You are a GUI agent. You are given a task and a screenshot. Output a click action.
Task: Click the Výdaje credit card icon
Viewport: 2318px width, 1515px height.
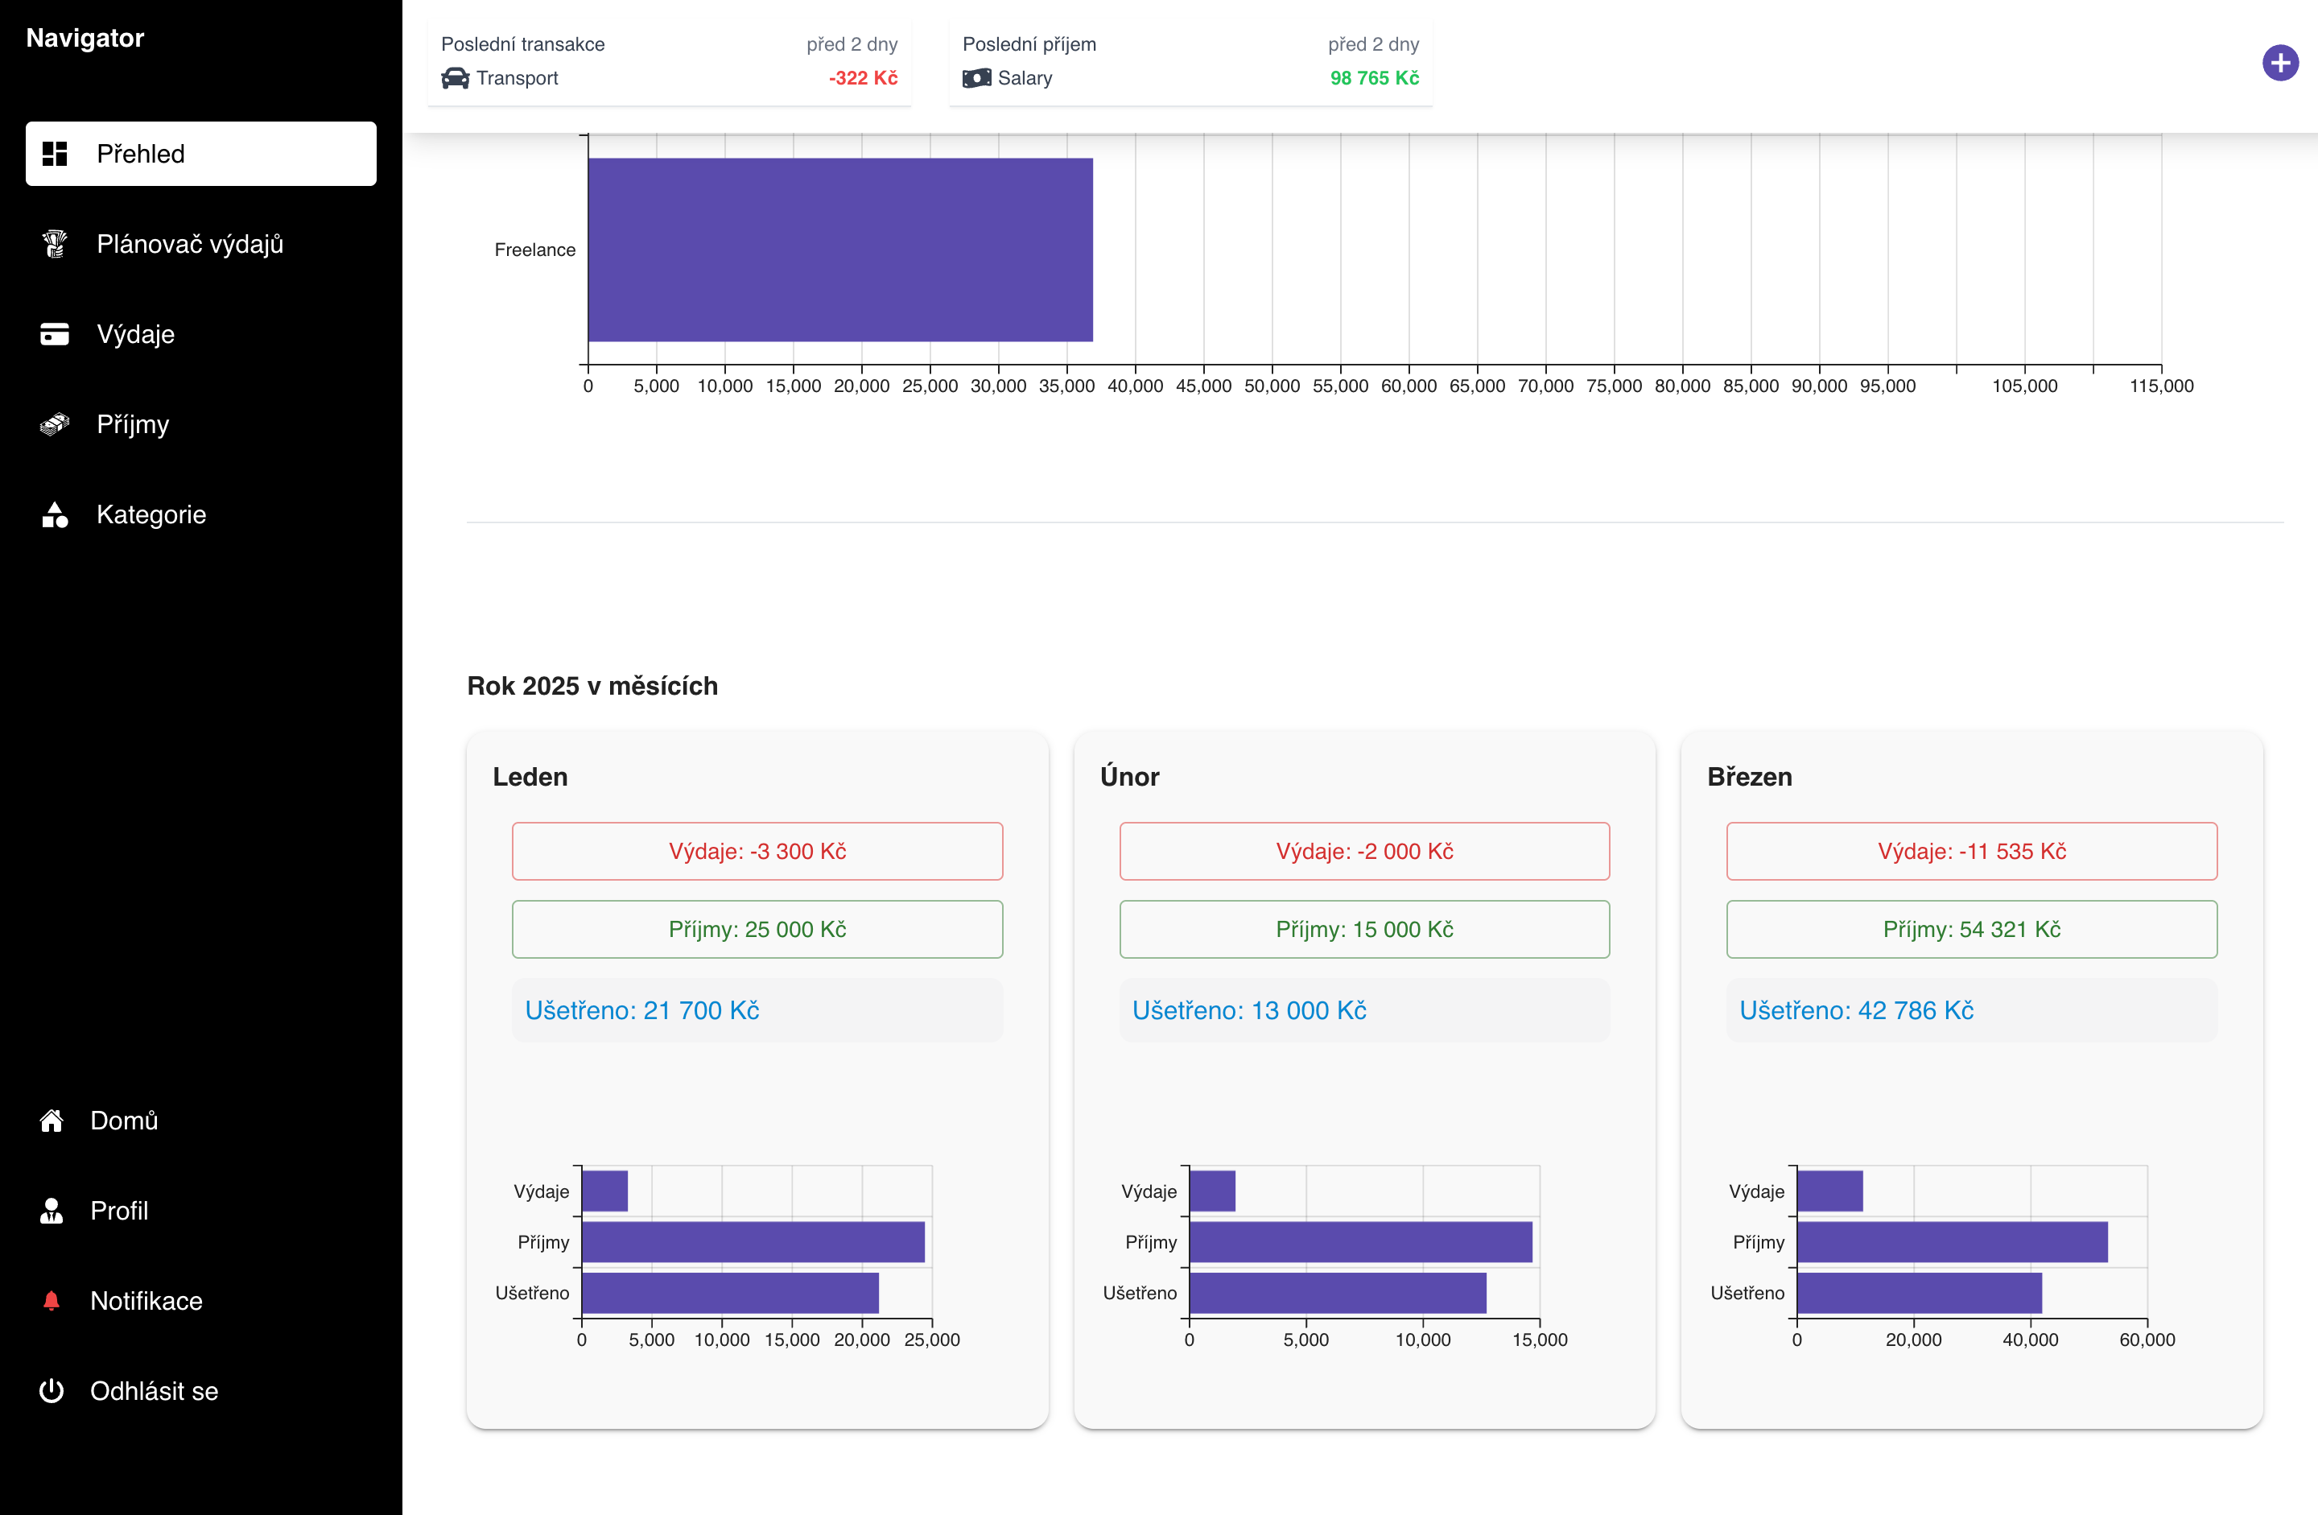(55, 334)
